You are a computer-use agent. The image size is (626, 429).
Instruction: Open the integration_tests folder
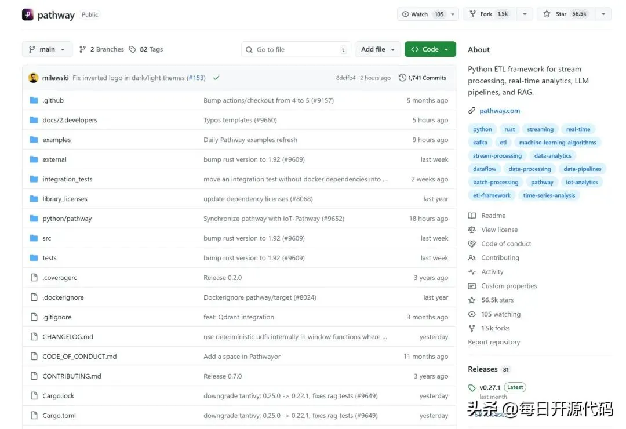pos(67,179)
